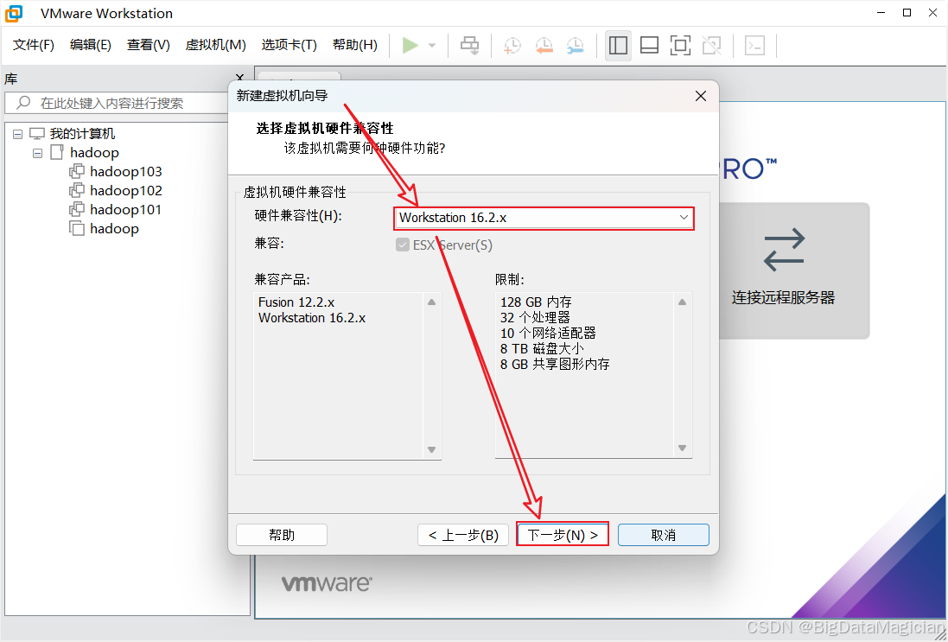The width and height of the screenshot is (948, 642).
Task: Select the last hadoop virtual machine entry
Action: pos(114,228)
